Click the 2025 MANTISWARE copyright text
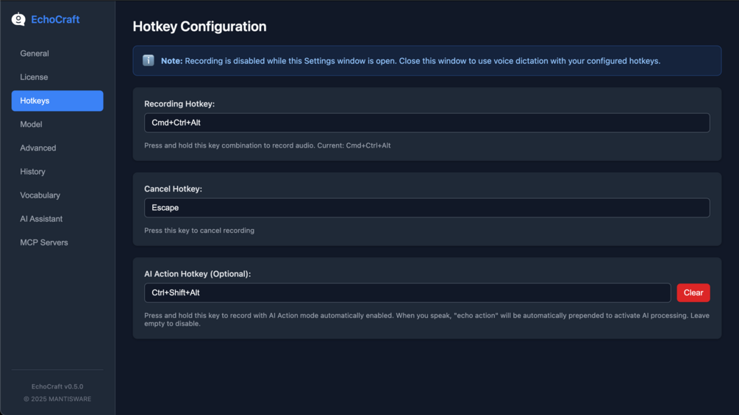The width and height of the screenshot is (739, 415). (x=57, y=399)
